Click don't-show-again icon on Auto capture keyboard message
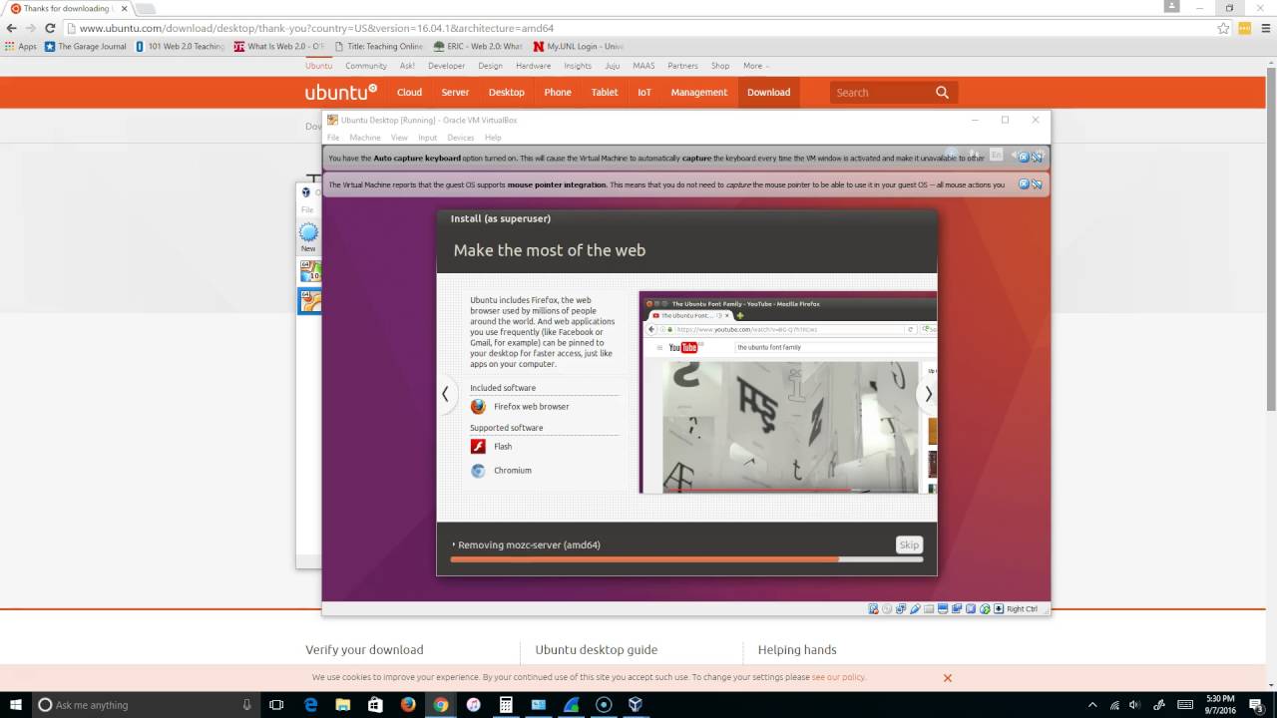The width and height of the screenshot is (1277, 718). tap(1037, 157)
